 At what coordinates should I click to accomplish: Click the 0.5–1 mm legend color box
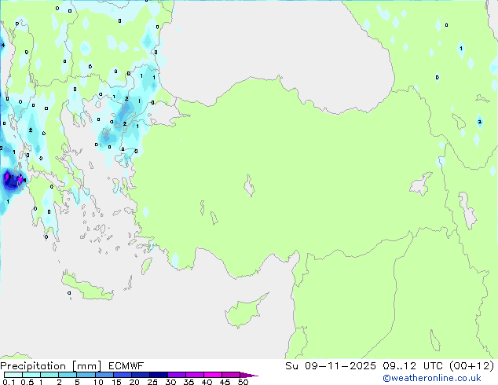pyautogui.click(x=31, y=375)
